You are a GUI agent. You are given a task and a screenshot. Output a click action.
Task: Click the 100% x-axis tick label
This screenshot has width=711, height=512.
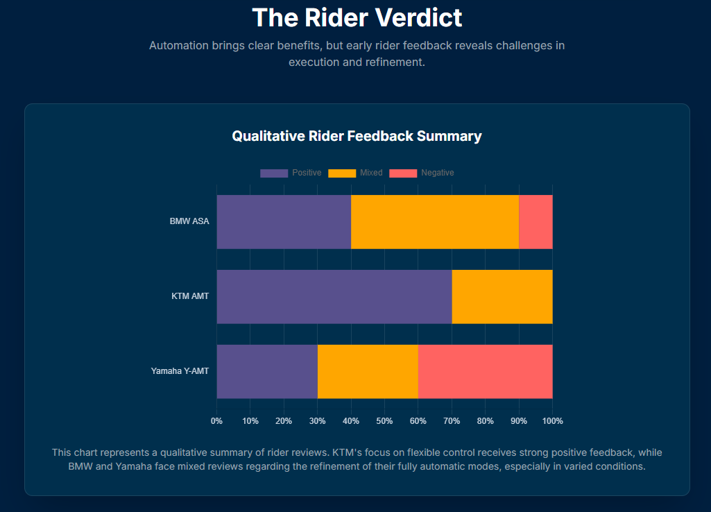552,421
